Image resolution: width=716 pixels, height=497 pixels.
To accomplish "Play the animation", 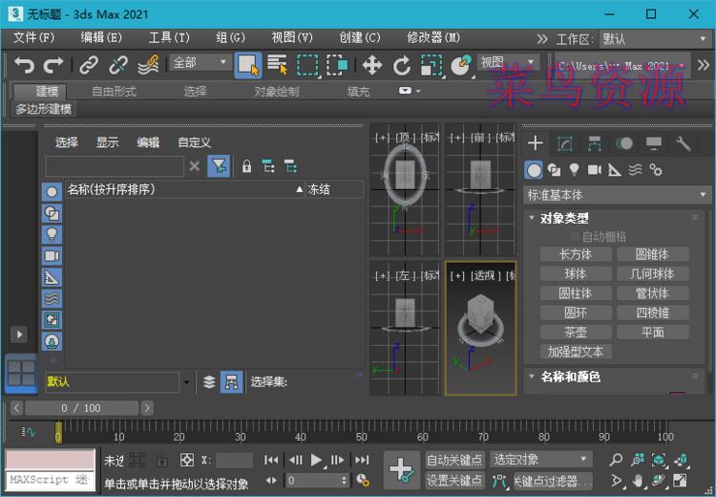I will pos(316,460).
